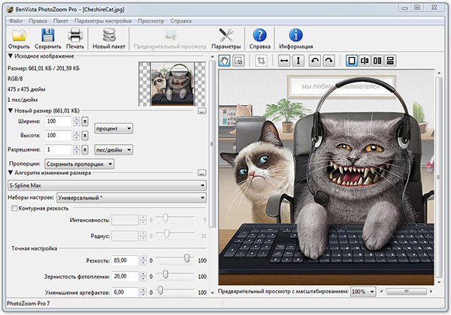Rotate image clockwise
The height and width of the screenshot is (315, 451).
pos(329,61)
